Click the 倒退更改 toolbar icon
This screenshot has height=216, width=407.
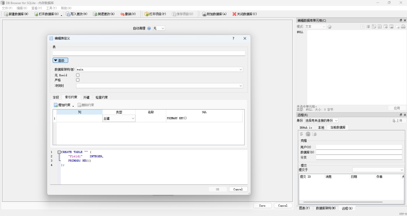[x=95, y=14]
